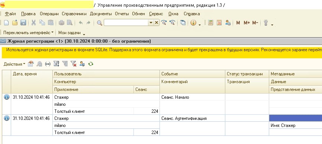Click the Журнал регистрации window title bar
This screenshot has width=322, height=144.
click(161, 41)
